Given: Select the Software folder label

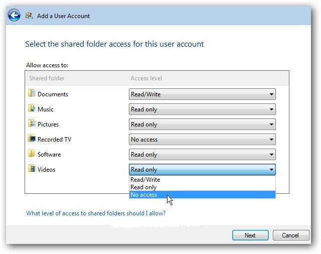Looking at the screenshot, I should 49,155.
